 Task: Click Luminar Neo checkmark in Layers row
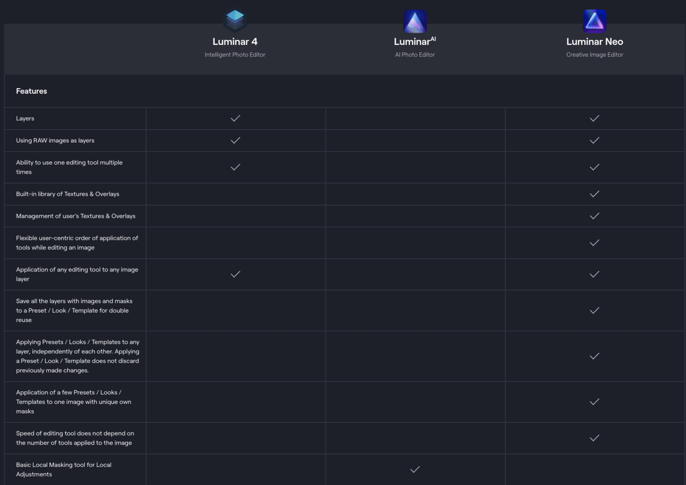(595, 118)
